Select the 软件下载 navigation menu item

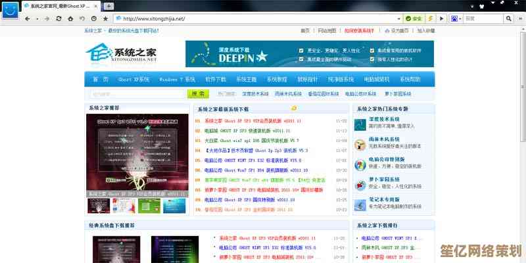[216, 79]
